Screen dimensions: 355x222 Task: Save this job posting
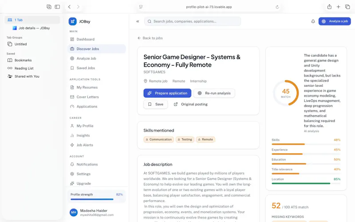click(x=155, y=104)
